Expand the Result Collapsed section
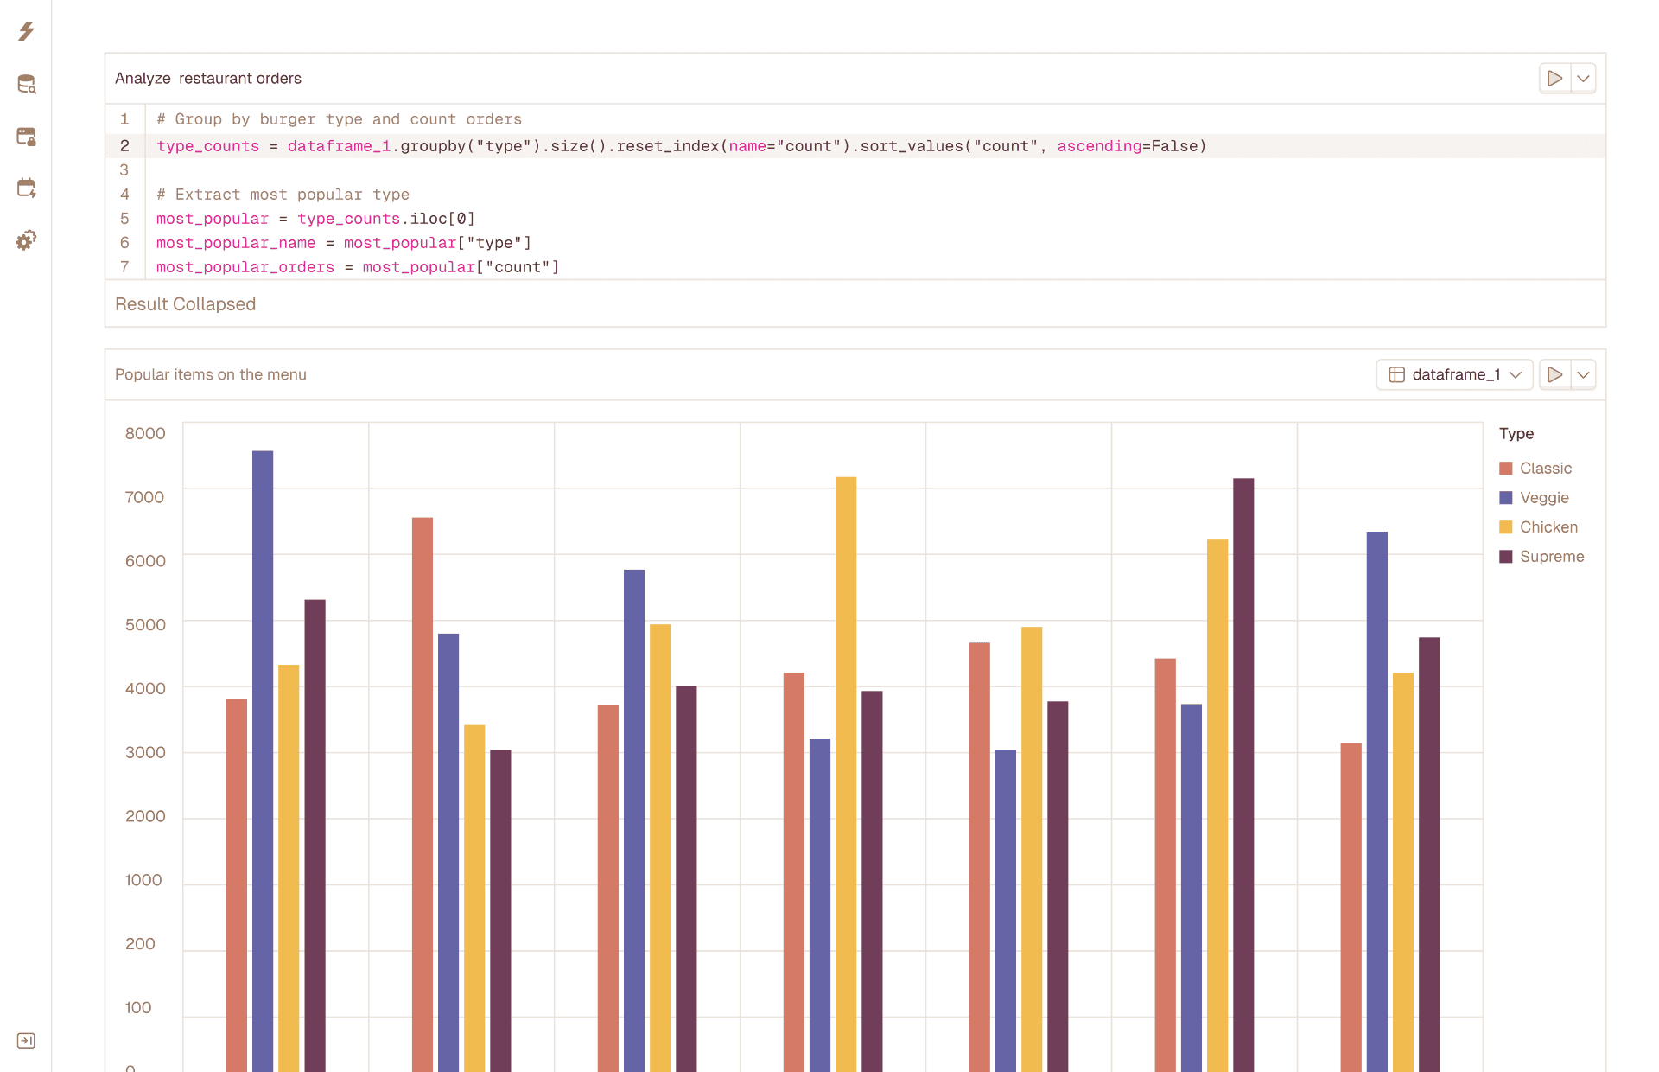The height and width of the screenshot is (1072, 1659). click(185, 304)
